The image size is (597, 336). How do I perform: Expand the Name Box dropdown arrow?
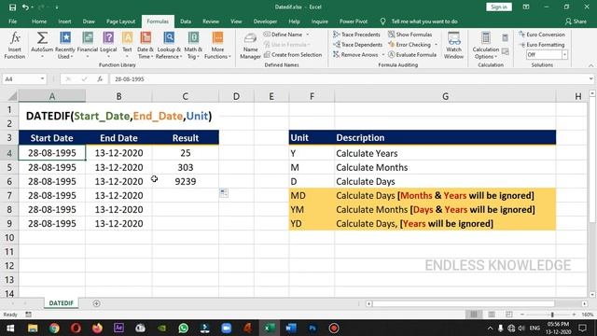coord(42,78)
